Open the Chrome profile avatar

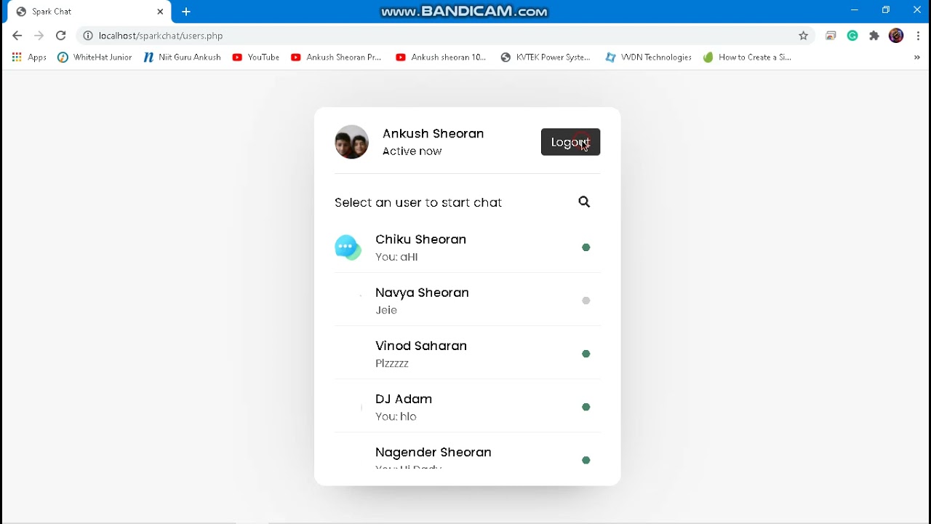[896, 36]
